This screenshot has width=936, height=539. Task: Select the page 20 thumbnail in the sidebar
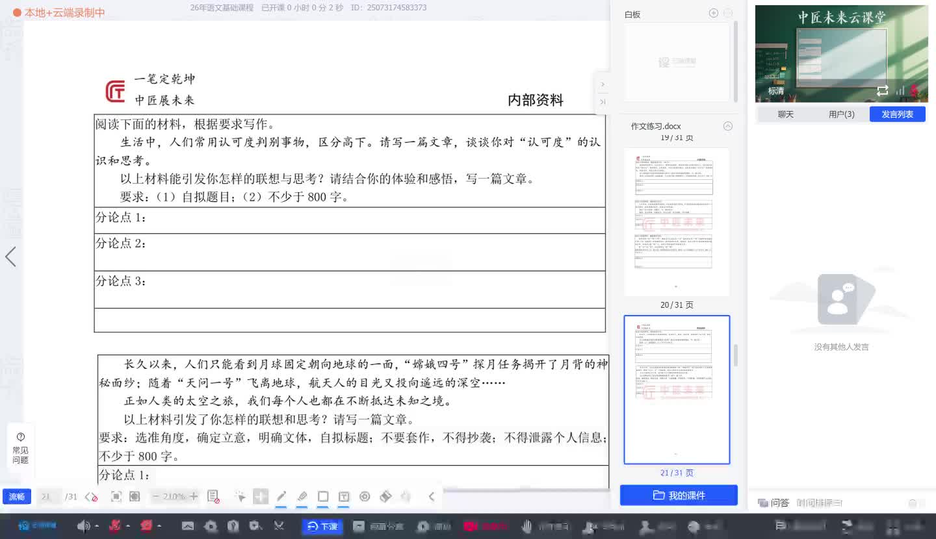pyautogui.click(x=676, y=221)
